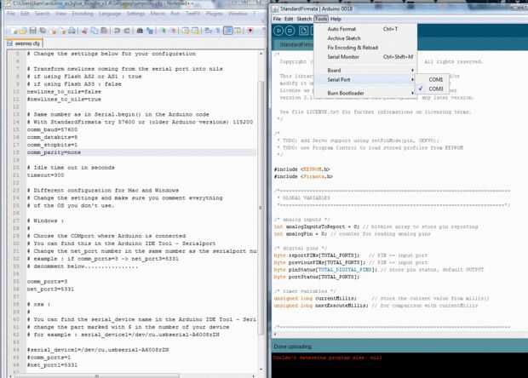
Task: Expand the Serial Port submenu
Action: 364,79
